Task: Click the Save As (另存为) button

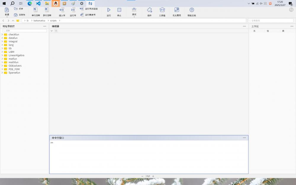Action: point(19,15)
